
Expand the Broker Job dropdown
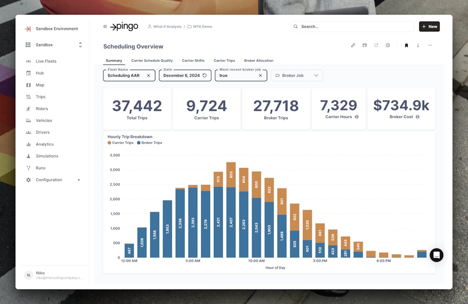coord(297,75)
